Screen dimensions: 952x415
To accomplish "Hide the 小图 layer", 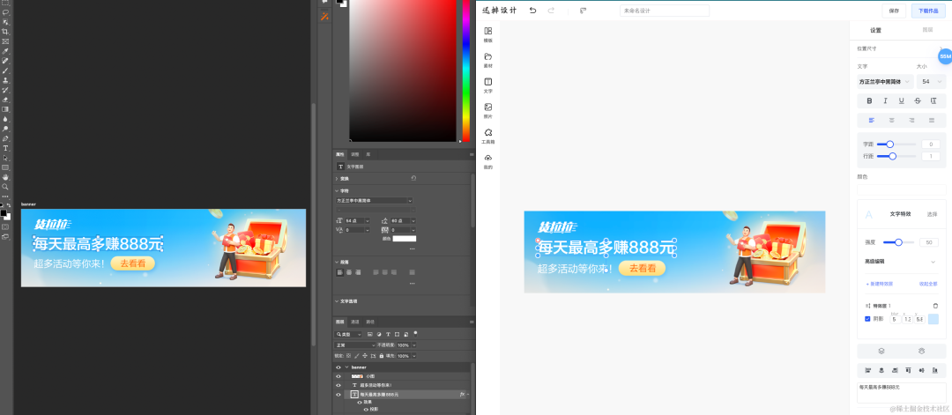I will pos(338,376).
